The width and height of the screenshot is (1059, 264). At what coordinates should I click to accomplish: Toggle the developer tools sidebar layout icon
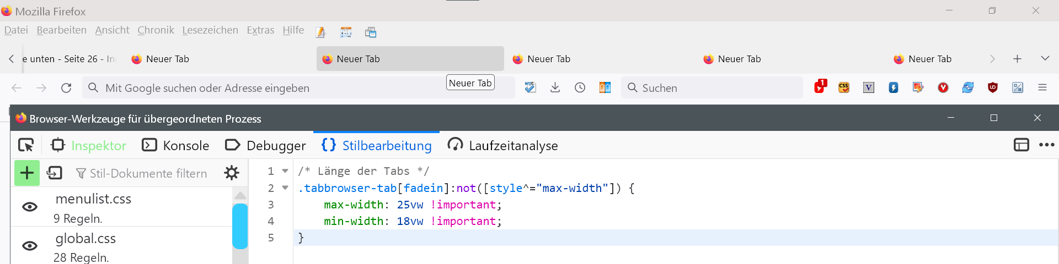point(1021,145)
